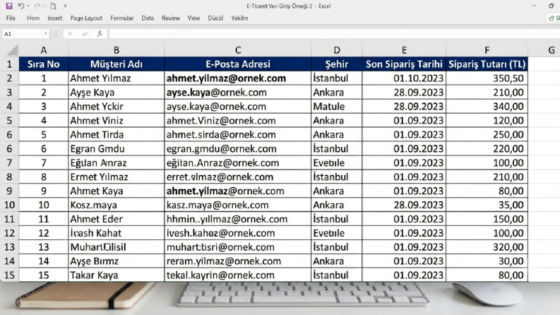
Task: Open the Formular tab
Action: click(x=121, y=18)
